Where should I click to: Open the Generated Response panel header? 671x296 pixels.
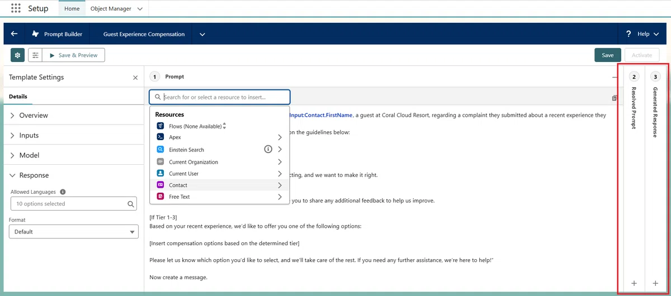tap(655, 112)
